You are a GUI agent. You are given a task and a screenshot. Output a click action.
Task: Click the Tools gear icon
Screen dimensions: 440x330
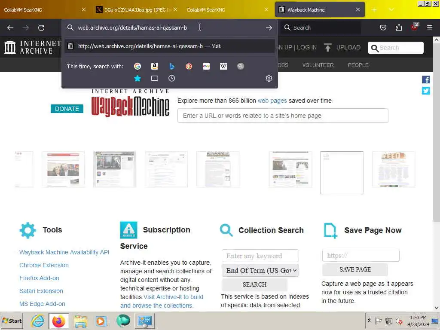28,230
